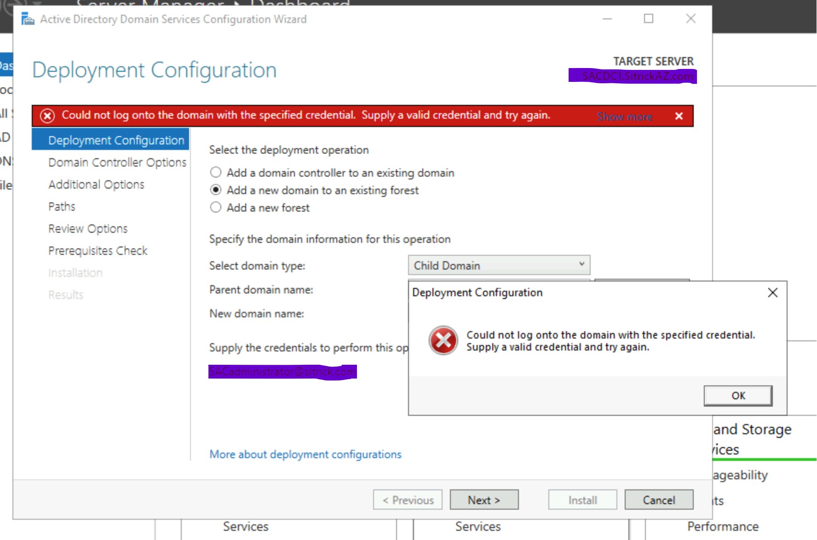Click the minimize icon of the wizard window
Image resolution: width=817 pixels, height=540 pixels.
608,19
